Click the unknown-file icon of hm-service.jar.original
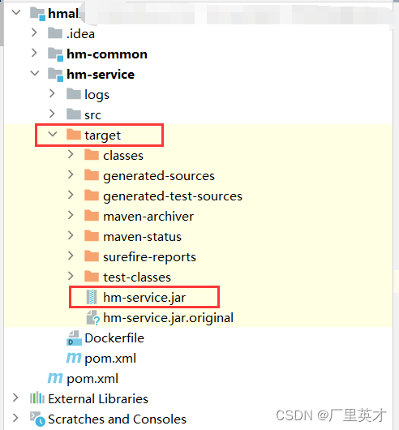 point(92,318)
